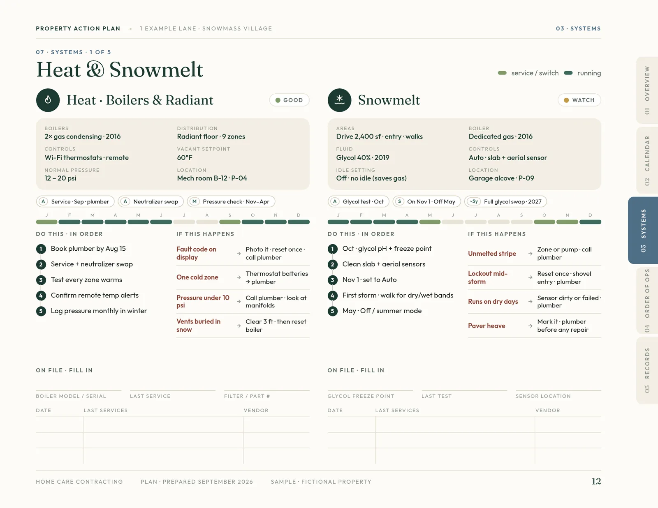Click the A badge on Neutralizer swap
The image size is (658, 508).
pyautogui.click(x=125, y=201)
